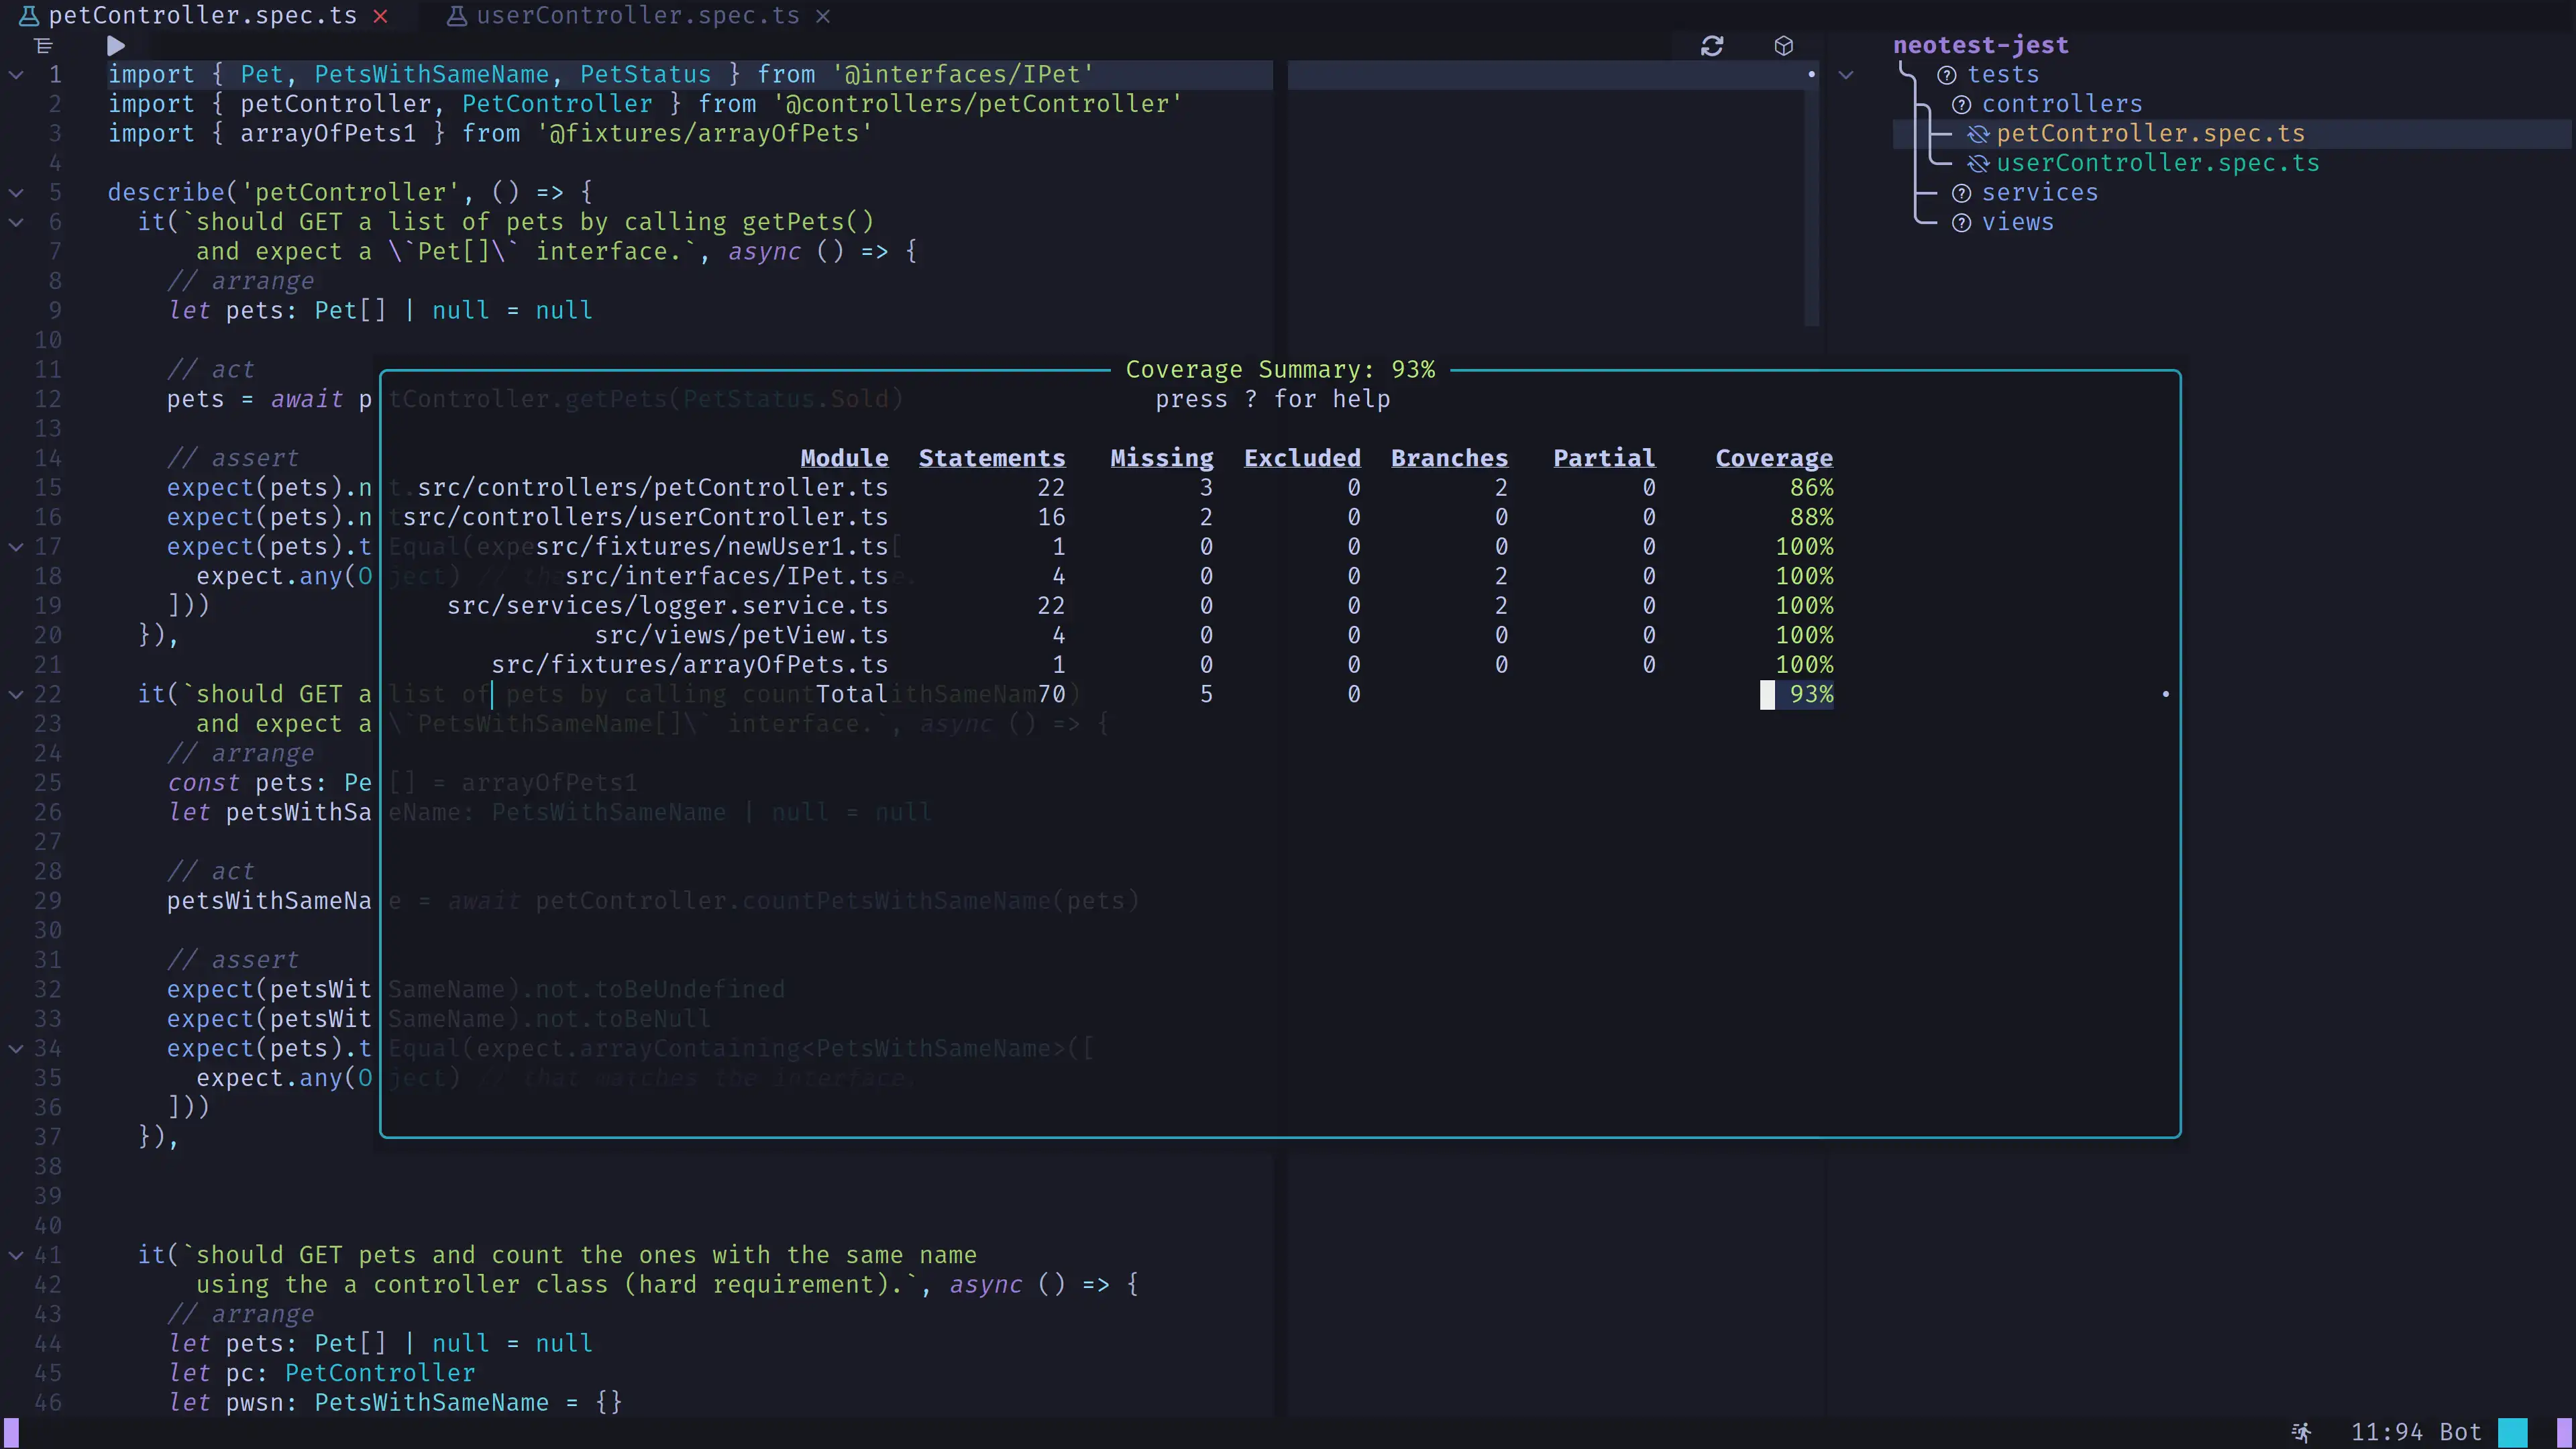Sort by the Partial column header
This screenshot has width=2576, height=1449.
pyautogui.click(x=1604, y=458)
